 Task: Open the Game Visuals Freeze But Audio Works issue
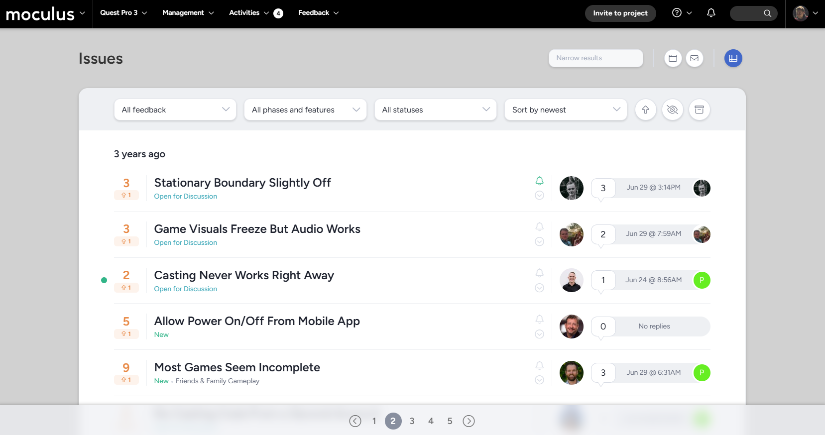(x=257, y=229)
